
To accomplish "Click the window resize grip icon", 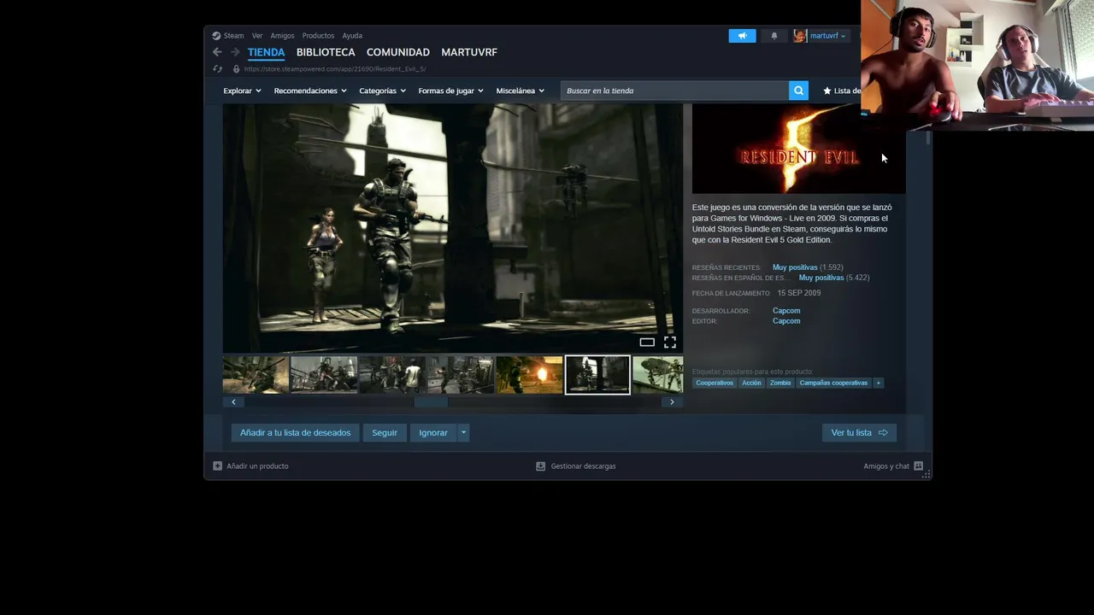I will [926, 474].
